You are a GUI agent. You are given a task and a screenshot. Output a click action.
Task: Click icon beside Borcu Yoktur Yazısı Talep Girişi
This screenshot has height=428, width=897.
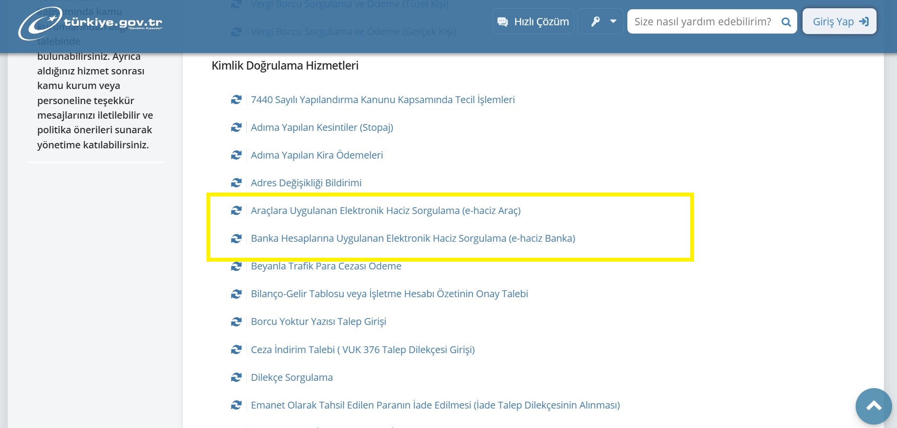tap(236, 322)
